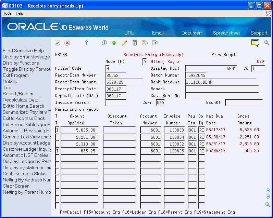Click the icon at right of menu bar
The image size is (273, 218).
click(268, 14)
